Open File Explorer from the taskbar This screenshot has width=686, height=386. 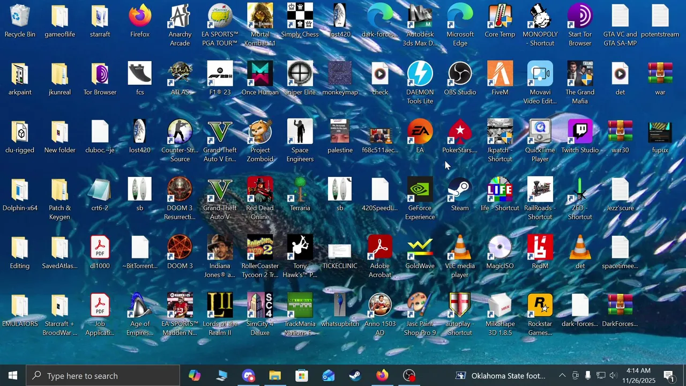(x=275, y=376)
